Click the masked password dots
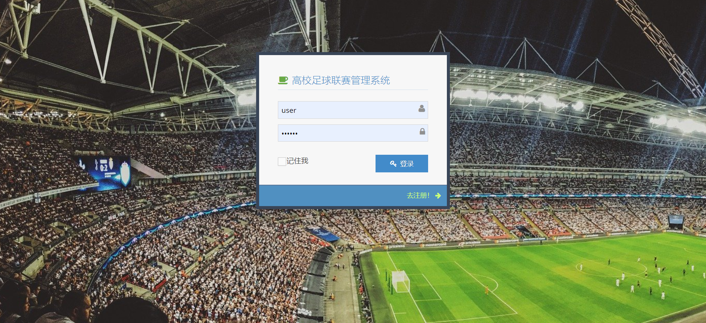The image size is (706, 323). click(290, 133)
